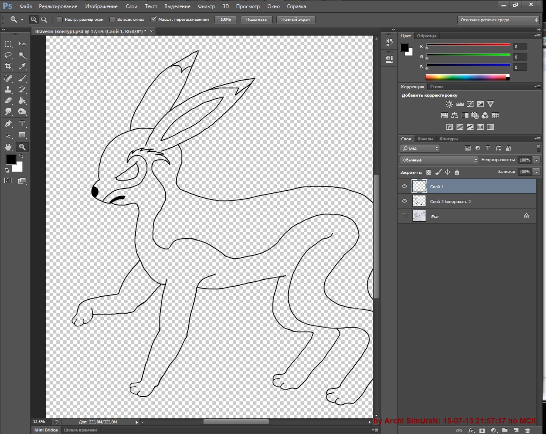Select the Hand tool

8,147
